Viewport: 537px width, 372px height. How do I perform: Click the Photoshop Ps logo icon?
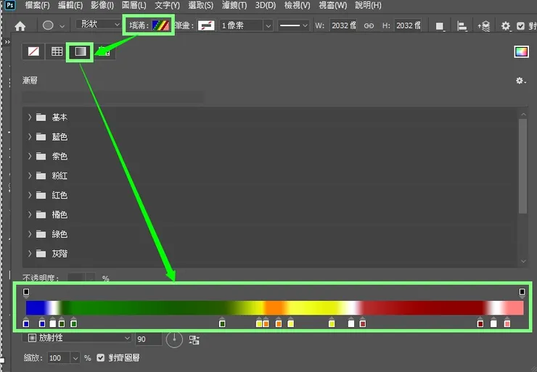click(10, 5)
